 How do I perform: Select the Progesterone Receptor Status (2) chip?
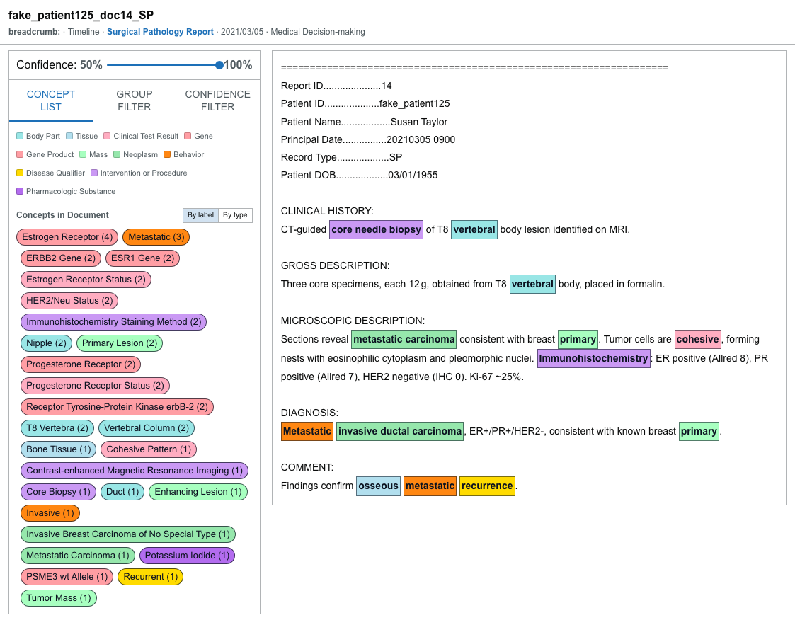(96, 386)
